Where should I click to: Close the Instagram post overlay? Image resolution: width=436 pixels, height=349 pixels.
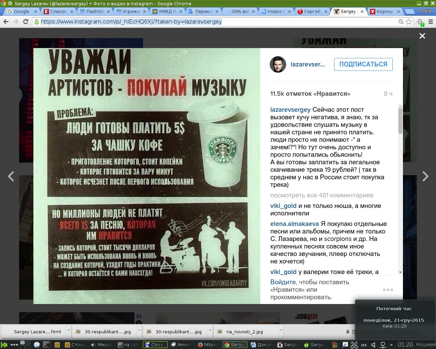pos(422,36)
